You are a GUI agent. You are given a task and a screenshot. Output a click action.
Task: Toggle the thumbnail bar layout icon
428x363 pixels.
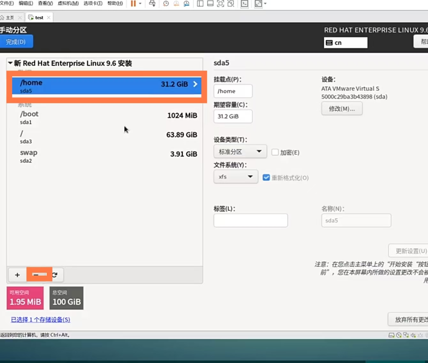(210, 4)
